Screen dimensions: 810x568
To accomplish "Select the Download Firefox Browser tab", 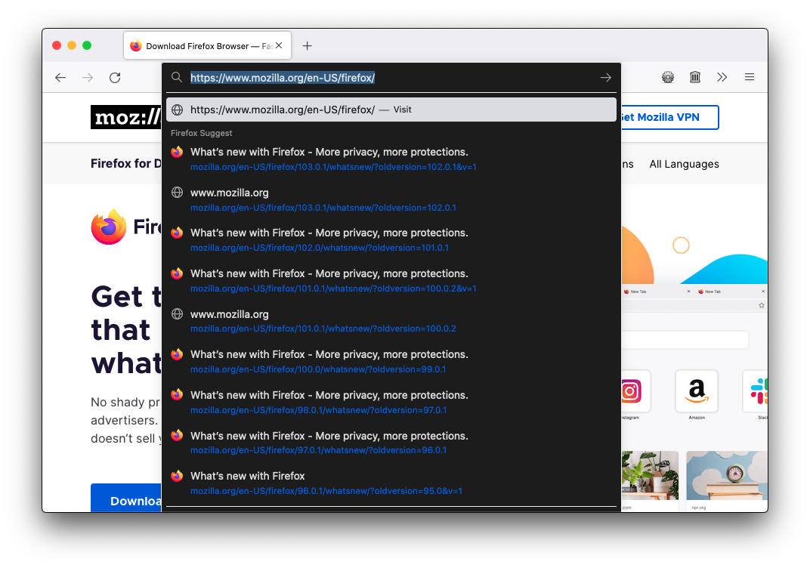I will pos(207,46).
